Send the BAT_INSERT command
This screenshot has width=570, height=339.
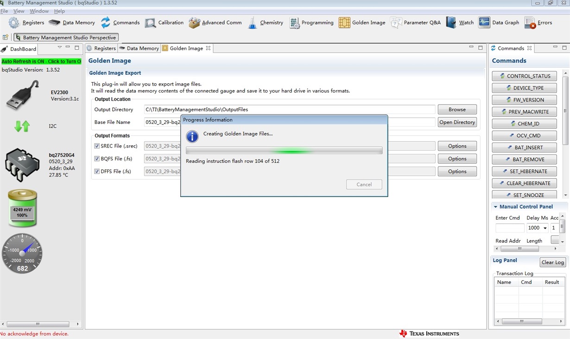(x=525, y=148)
